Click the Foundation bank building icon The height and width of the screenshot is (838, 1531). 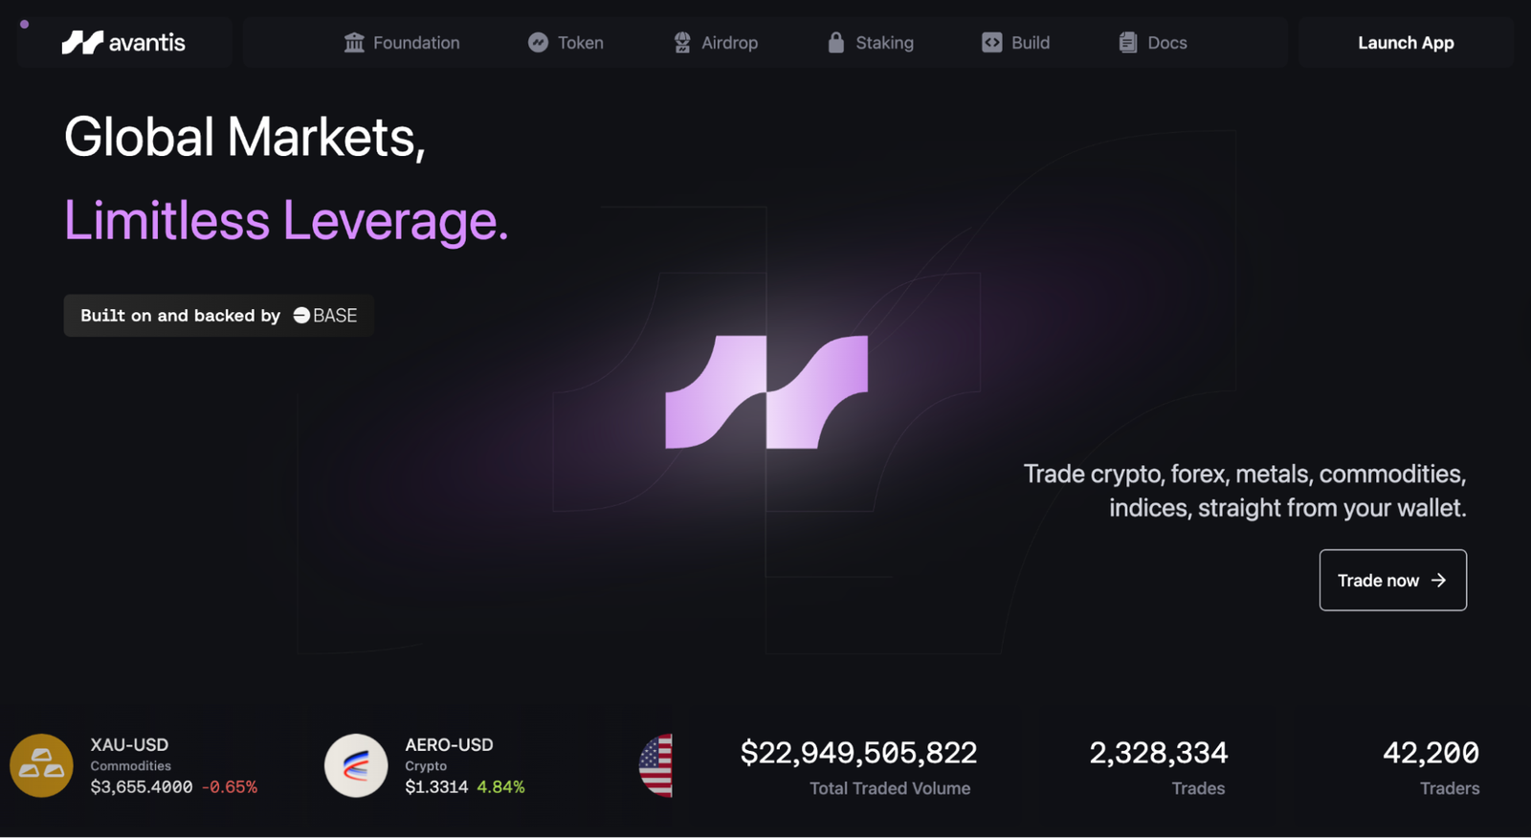coord(354,42)
